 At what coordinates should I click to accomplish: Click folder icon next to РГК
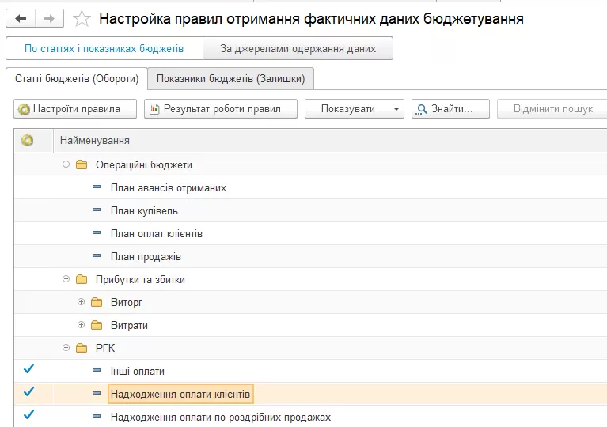[82, 348]
